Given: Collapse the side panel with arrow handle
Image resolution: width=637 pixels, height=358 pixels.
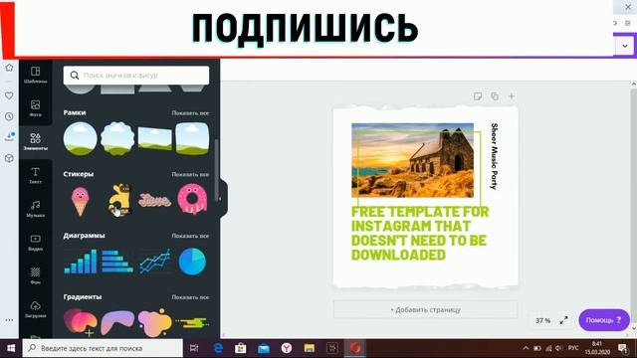Looking at the screenshot, I should [222, 199].
